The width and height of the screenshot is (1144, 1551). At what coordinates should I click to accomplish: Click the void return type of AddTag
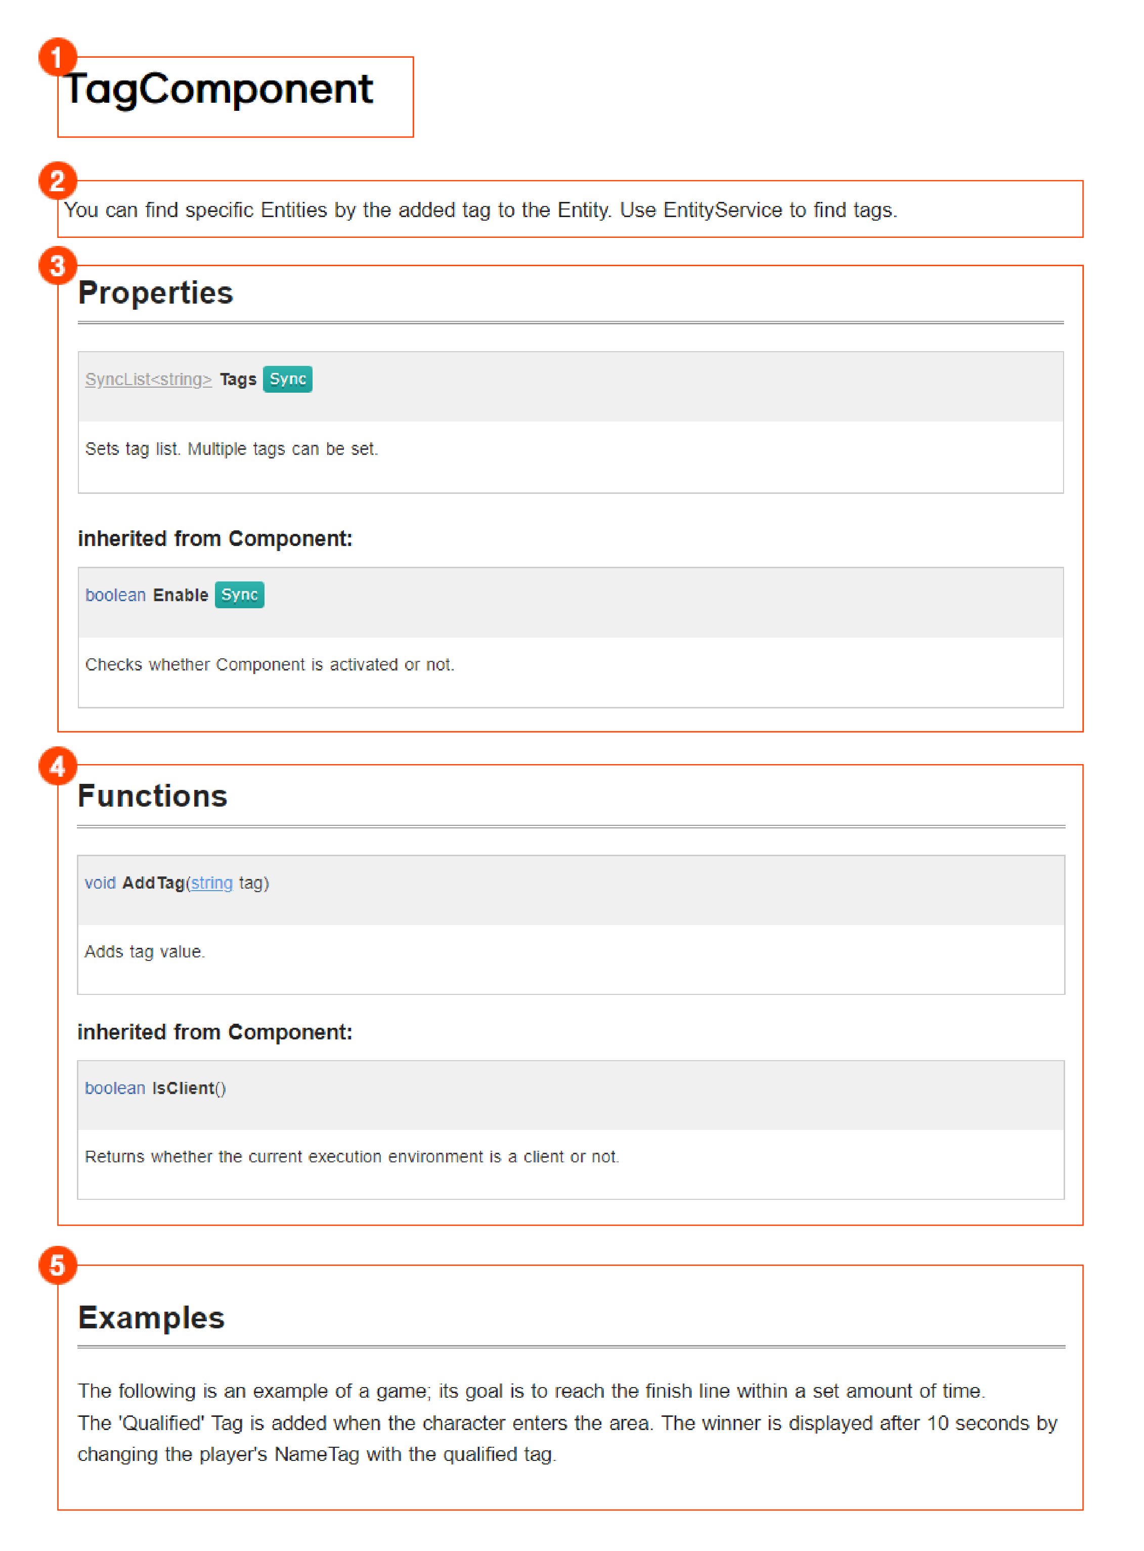(x=100, y=883)
